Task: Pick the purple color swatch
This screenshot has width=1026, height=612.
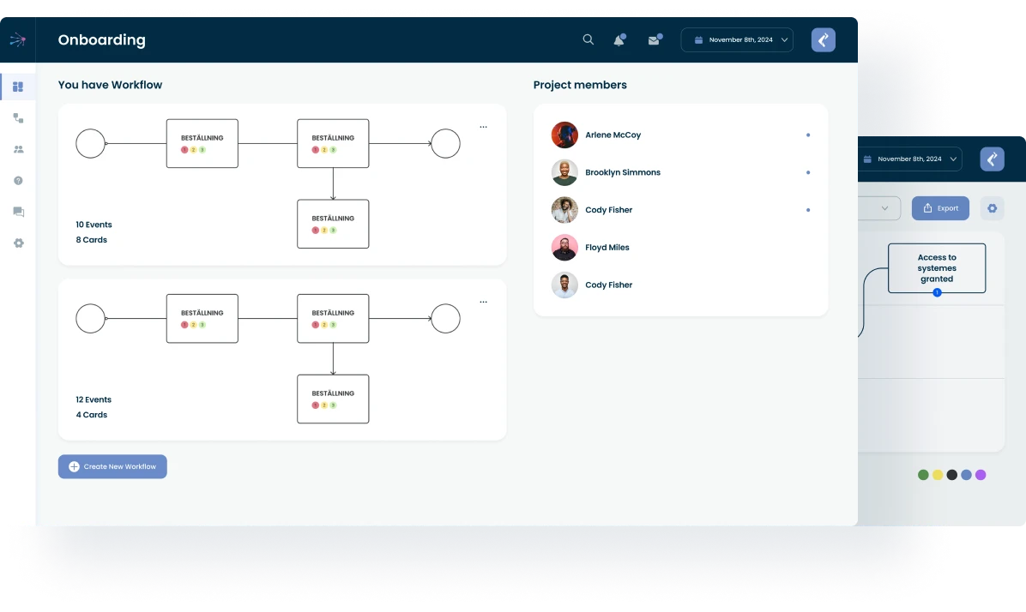Action: click(981, 475)
